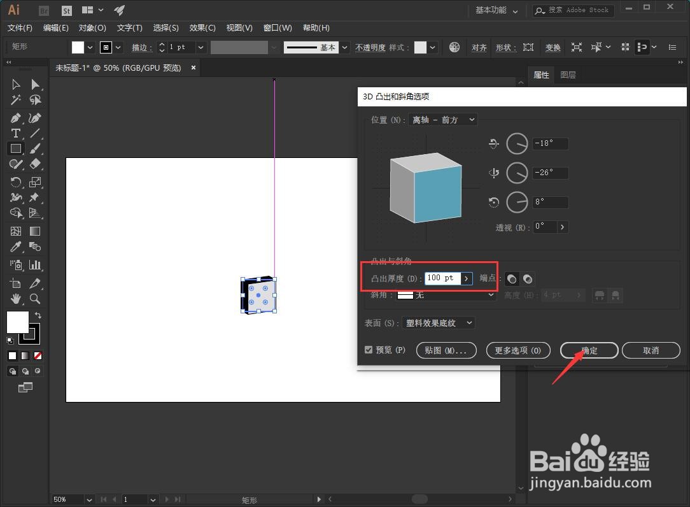Click the control bar fill swatch

click(x=78, y=47)
